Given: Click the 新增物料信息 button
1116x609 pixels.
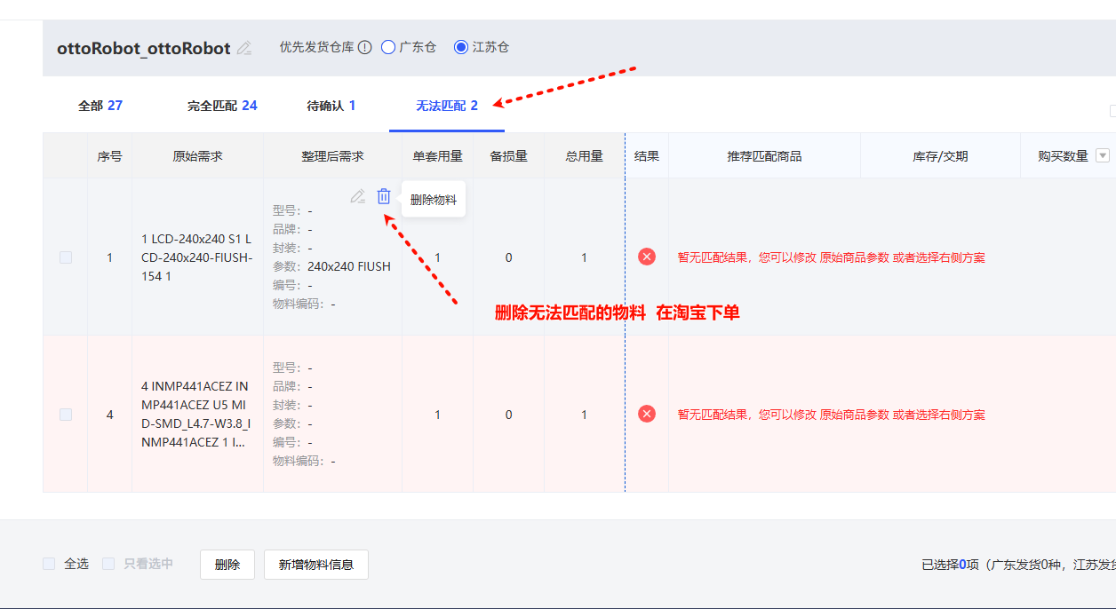Looking at the screenshot, I should tap(315, 565).
